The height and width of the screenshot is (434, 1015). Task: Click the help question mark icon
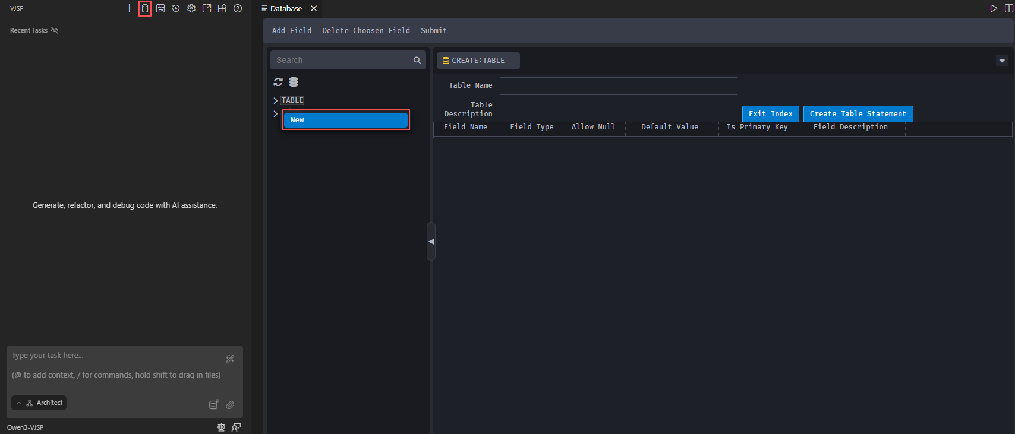(x=238, y=8)
